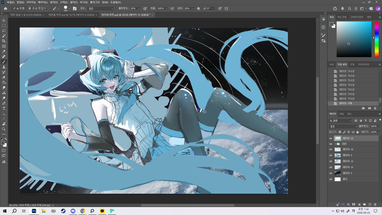Open the 보정 smoothing dropdown arrow
The width and height of the screenshot is (382, 215).
pyautogui.click(x=193, y=8)
